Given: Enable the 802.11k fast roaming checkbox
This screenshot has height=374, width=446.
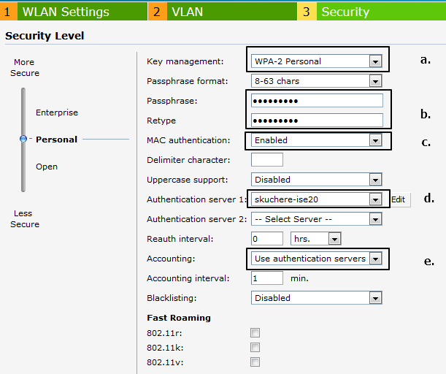Looking at the screenshot, I should (x=255, y=348).
